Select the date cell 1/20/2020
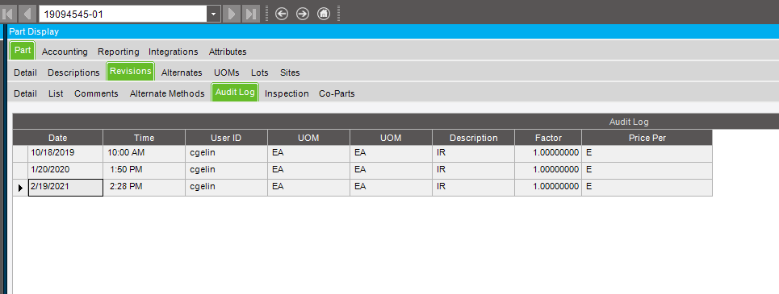 click(65, 171)
